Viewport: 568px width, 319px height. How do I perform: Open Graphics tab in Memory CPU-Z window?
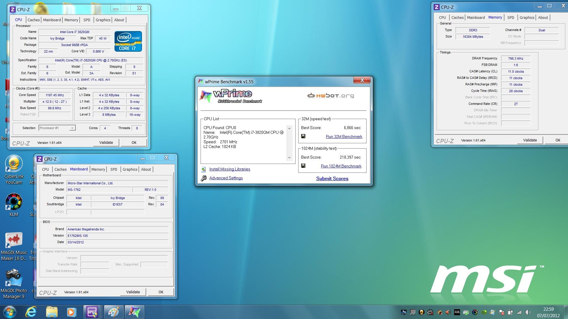[527, 17]
